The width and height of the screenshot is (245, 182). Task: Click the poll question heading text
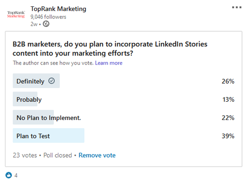pos(110,48)
